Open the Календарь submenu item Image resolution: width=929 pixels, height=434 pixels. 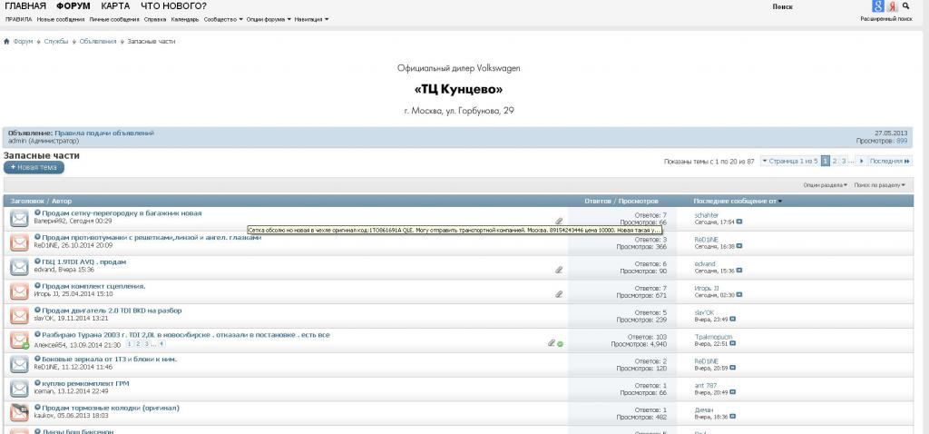(x=185, y=20)
